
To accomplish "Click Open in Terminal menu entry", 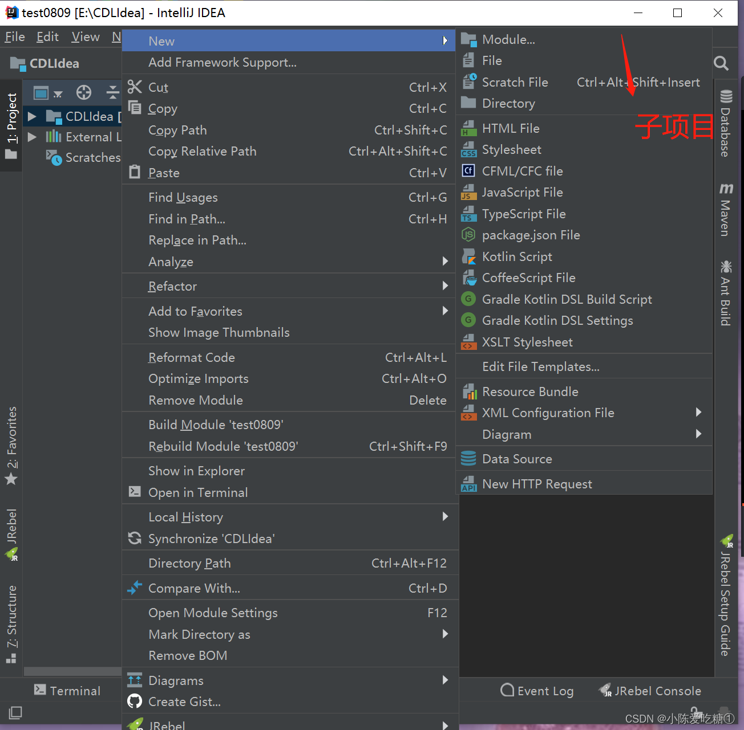I will click(x=197, y=492).
